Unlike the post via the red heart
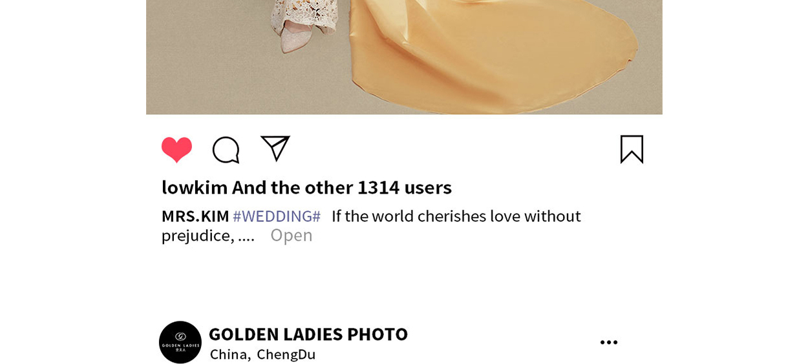 (176, 150)
